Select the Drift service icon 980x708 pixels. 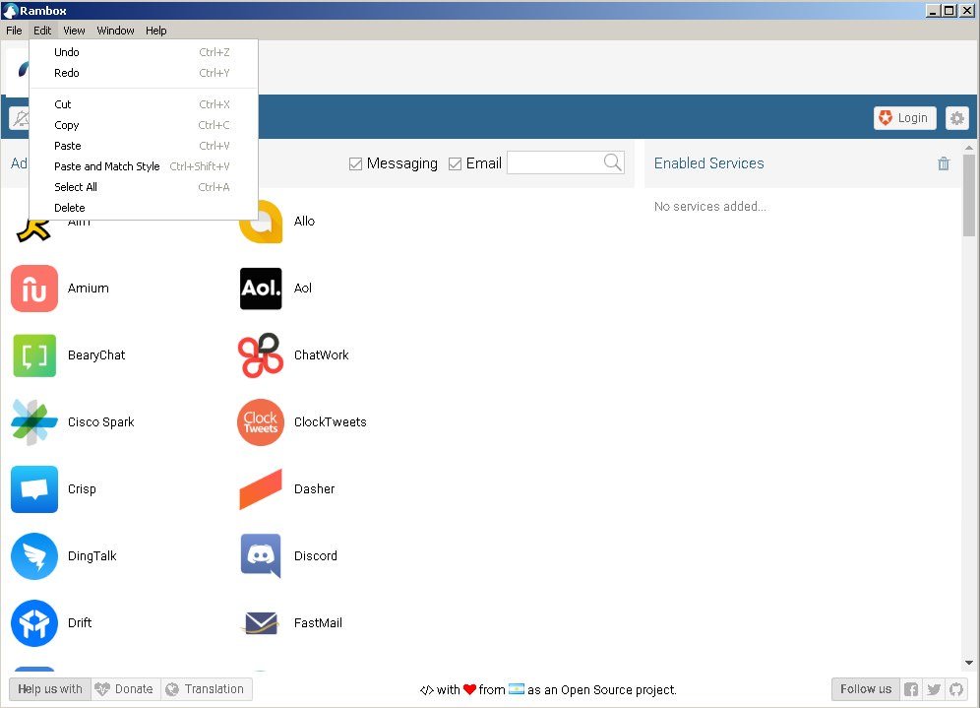tap(34, 623)
